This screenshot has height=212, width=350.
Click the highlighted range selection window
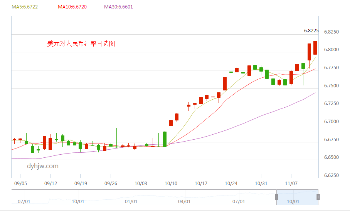pyautogui.click(x=297, y=197)
